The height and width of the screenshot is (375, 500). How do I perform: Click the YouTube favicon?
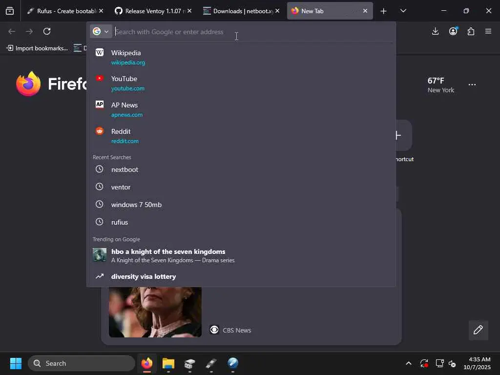(x=100, y=78)
